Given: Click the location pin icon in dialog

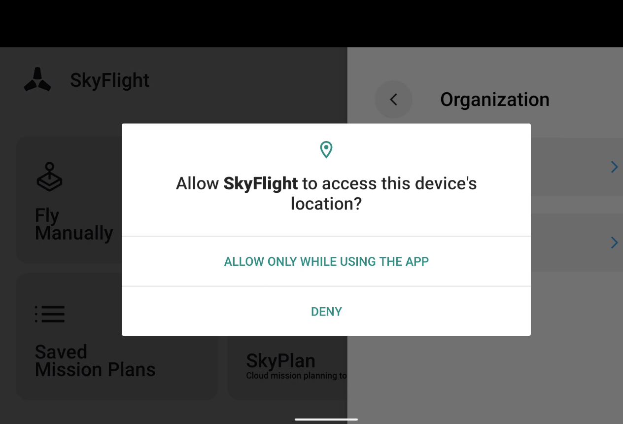Looking at the screenshot, I should pyautogui.click(x=326, y=149).
